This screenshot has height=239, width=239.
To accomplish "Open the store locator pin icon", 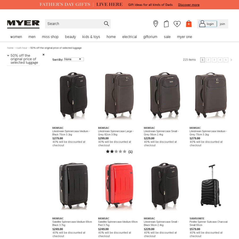I will pyautogui.click(x=155, y=24).
